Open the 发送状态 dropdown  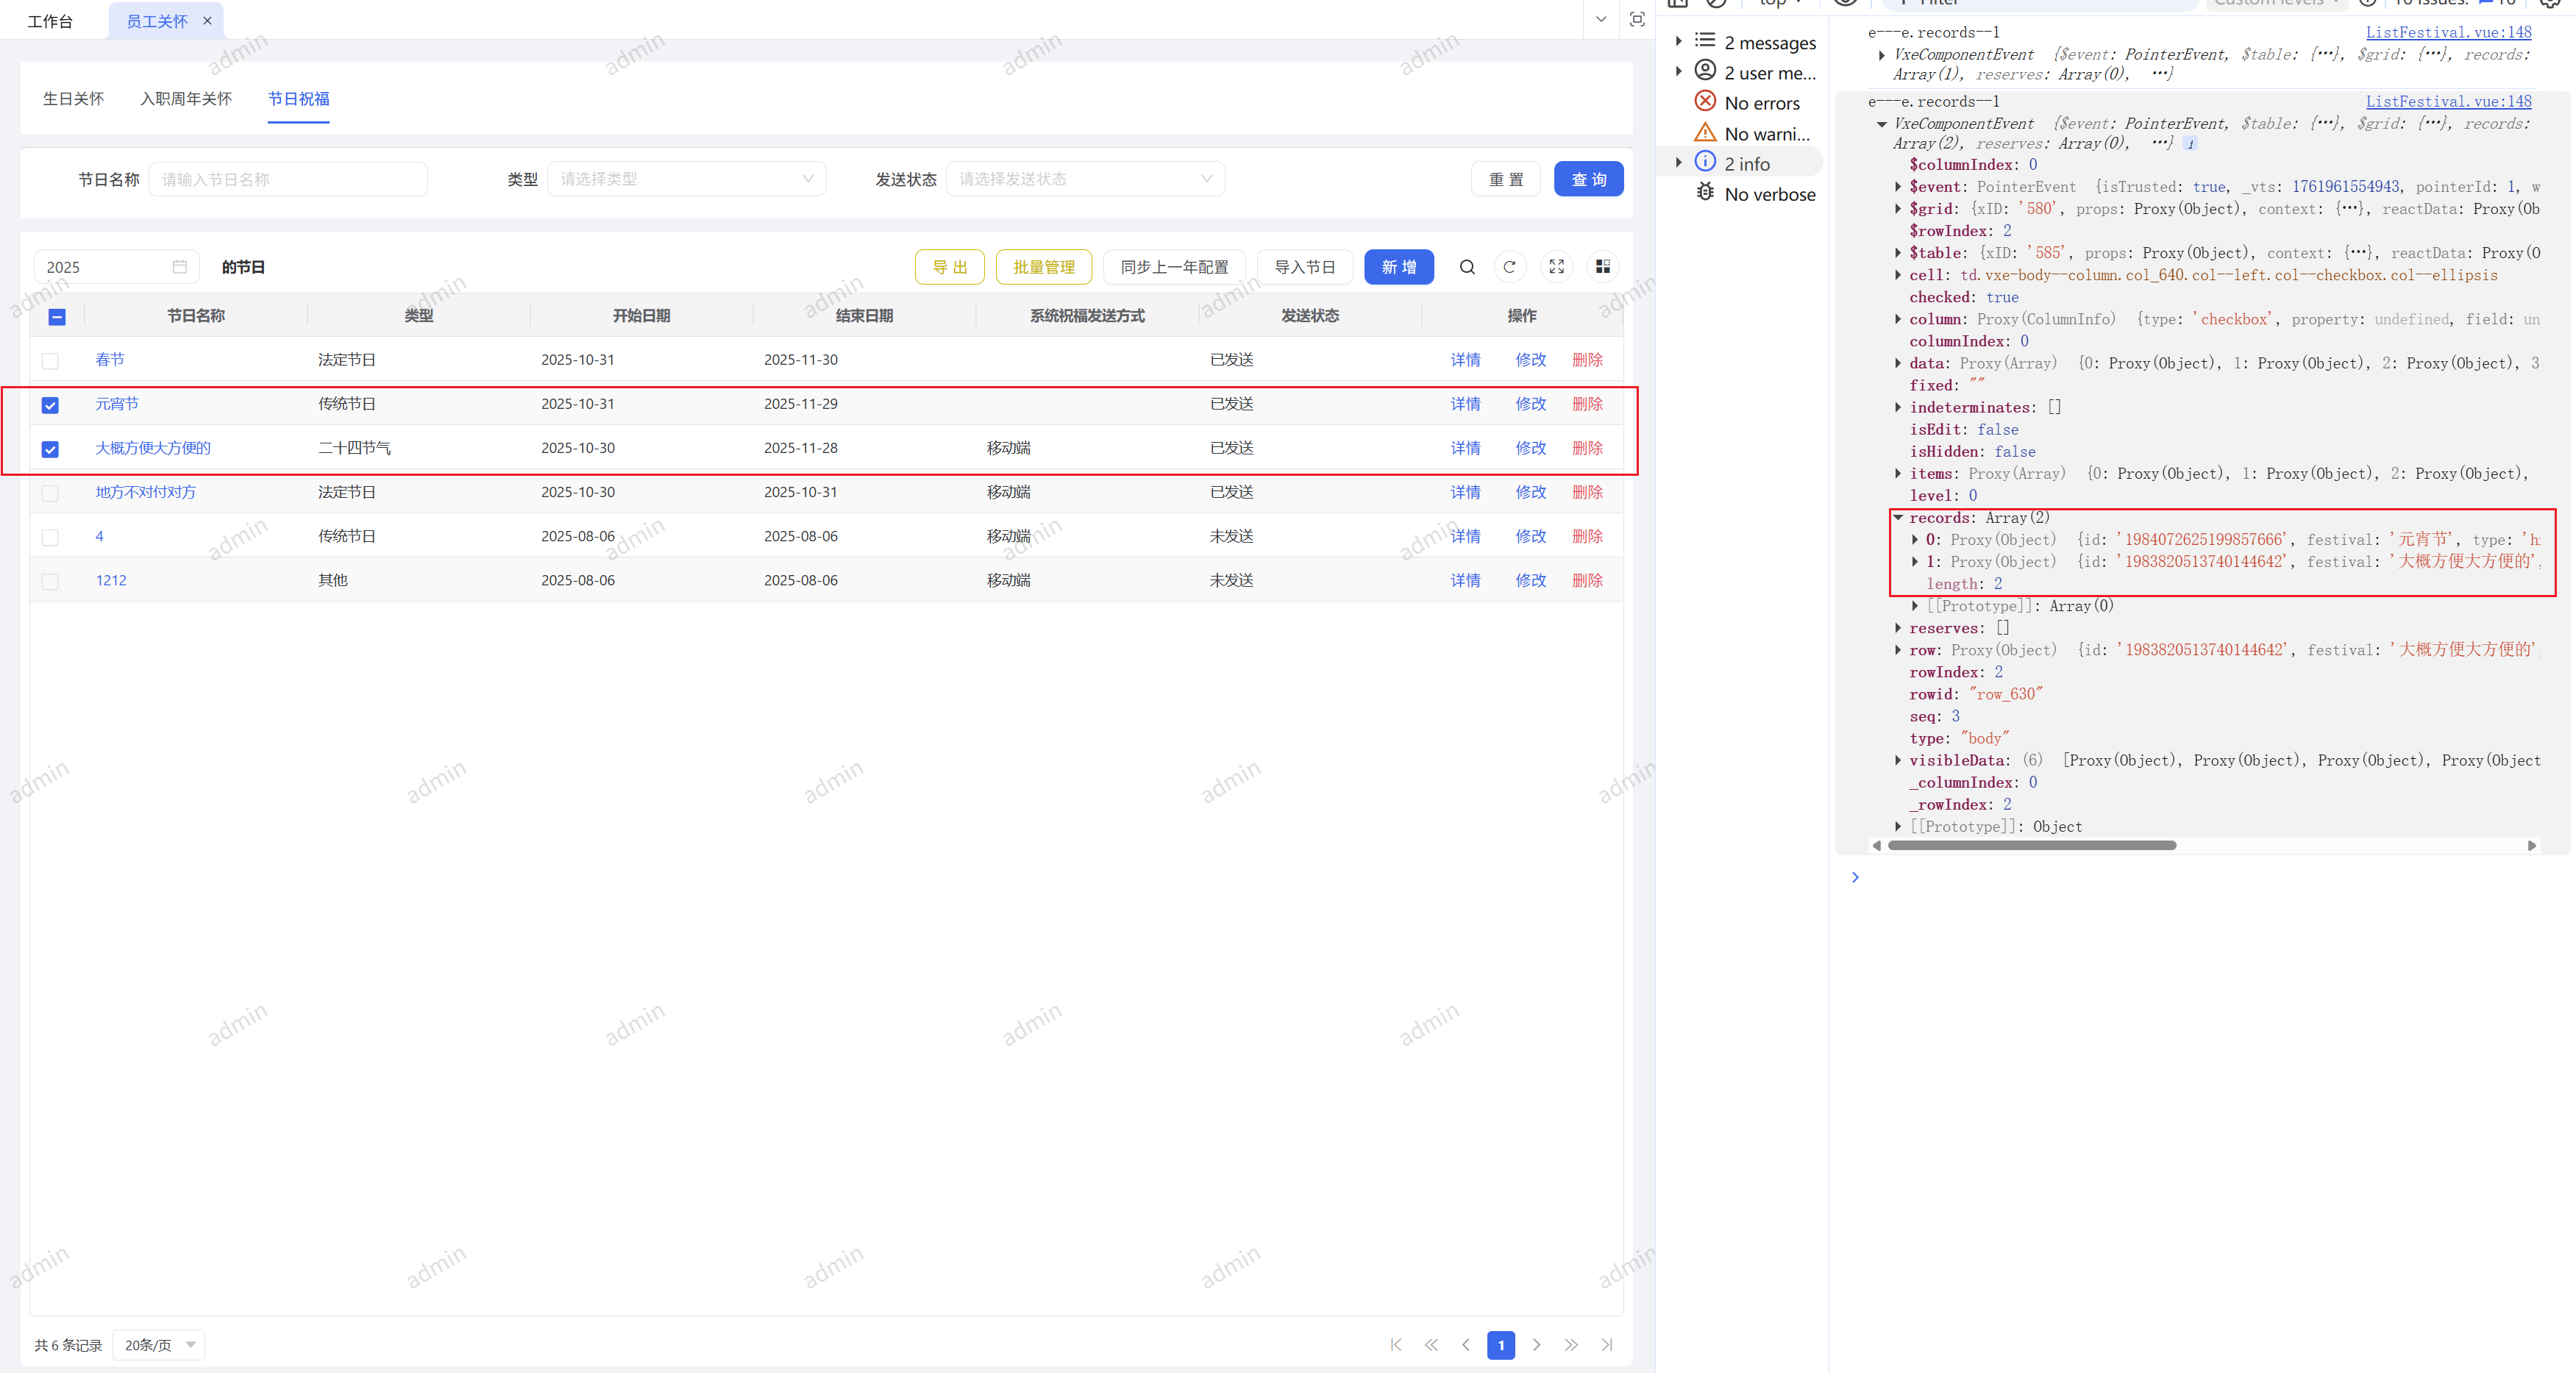tap(1085, 179)
